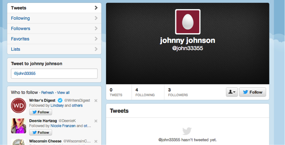The image size is (285, 145).
Task: Open Favorites in sidebar
Action: [54, 39]
